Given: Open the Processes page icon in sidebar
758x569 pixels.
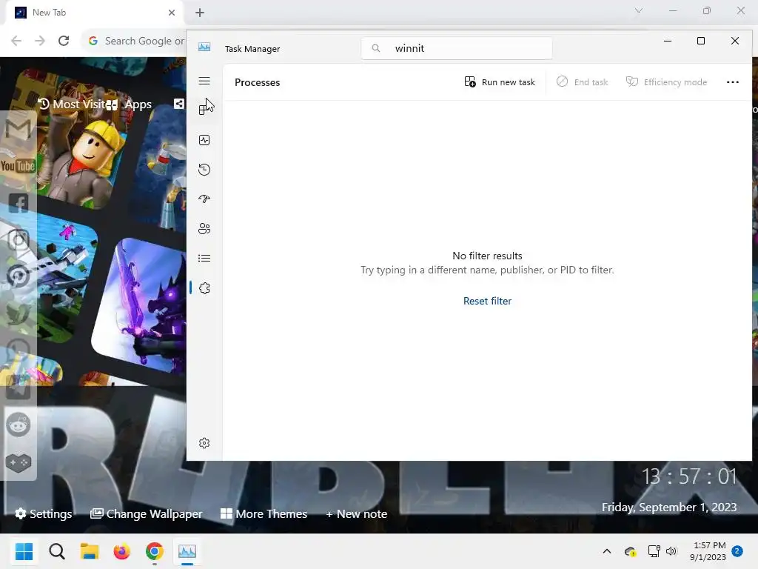Looking at the screenshot, I should (x=204, y=110).
